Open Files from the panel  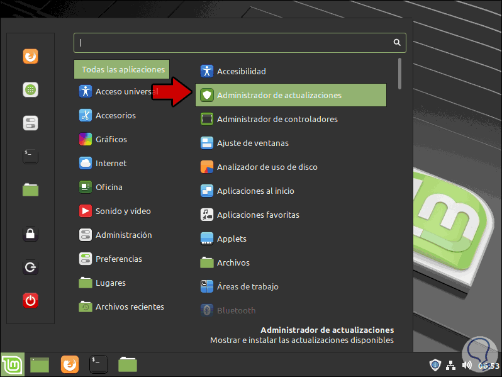coord(128,364)
